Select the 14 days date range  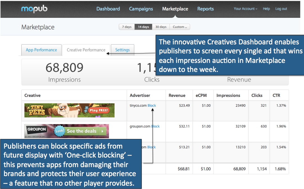point(143,27)
